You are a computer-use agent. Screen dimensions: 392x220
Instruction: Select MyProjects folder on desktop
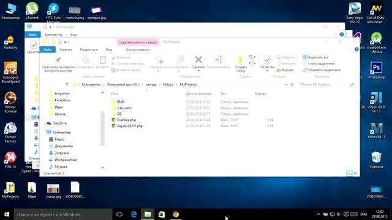click(10, 190)
